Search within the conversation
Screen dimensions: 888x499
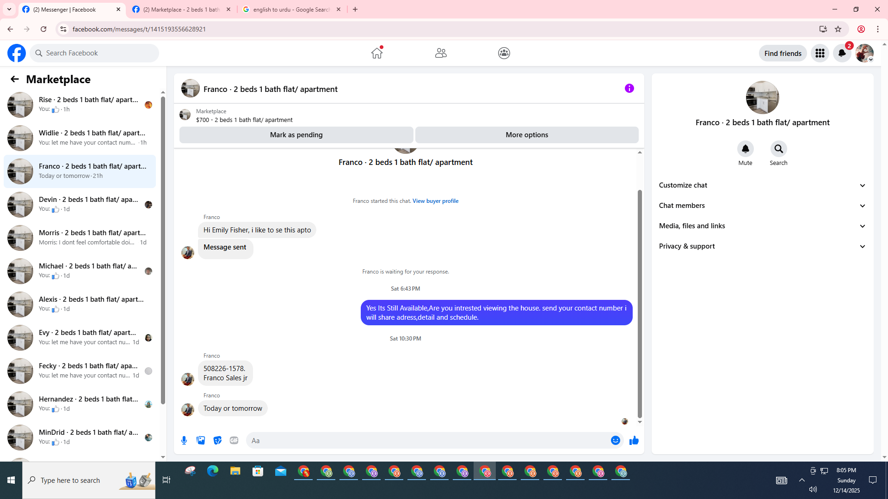[778, 149]
